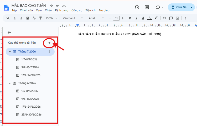This screenshot has width=197, height=126.
Task: Show the comments panel icon
Action: pyautogui.click(x=147, y=7)
